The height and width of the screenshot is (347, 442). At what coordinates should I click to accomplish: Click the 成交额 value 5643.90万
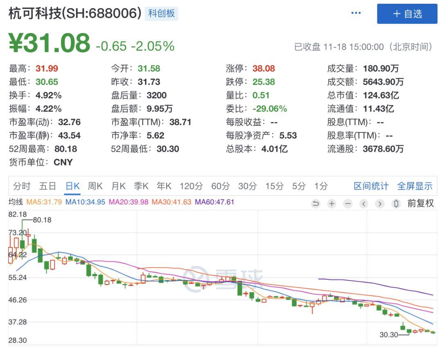[x=383, y=82]
